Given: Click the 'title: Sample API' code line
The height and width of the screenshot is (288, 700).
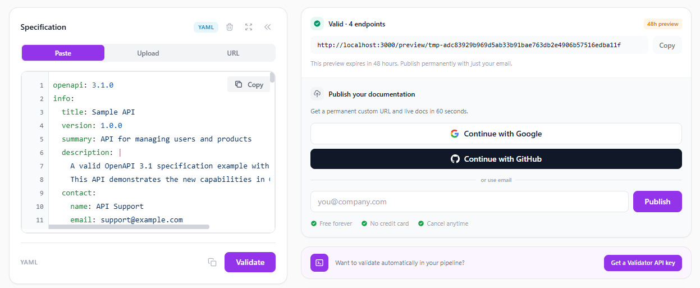Looking at the screenshot, I should (98, 112).
